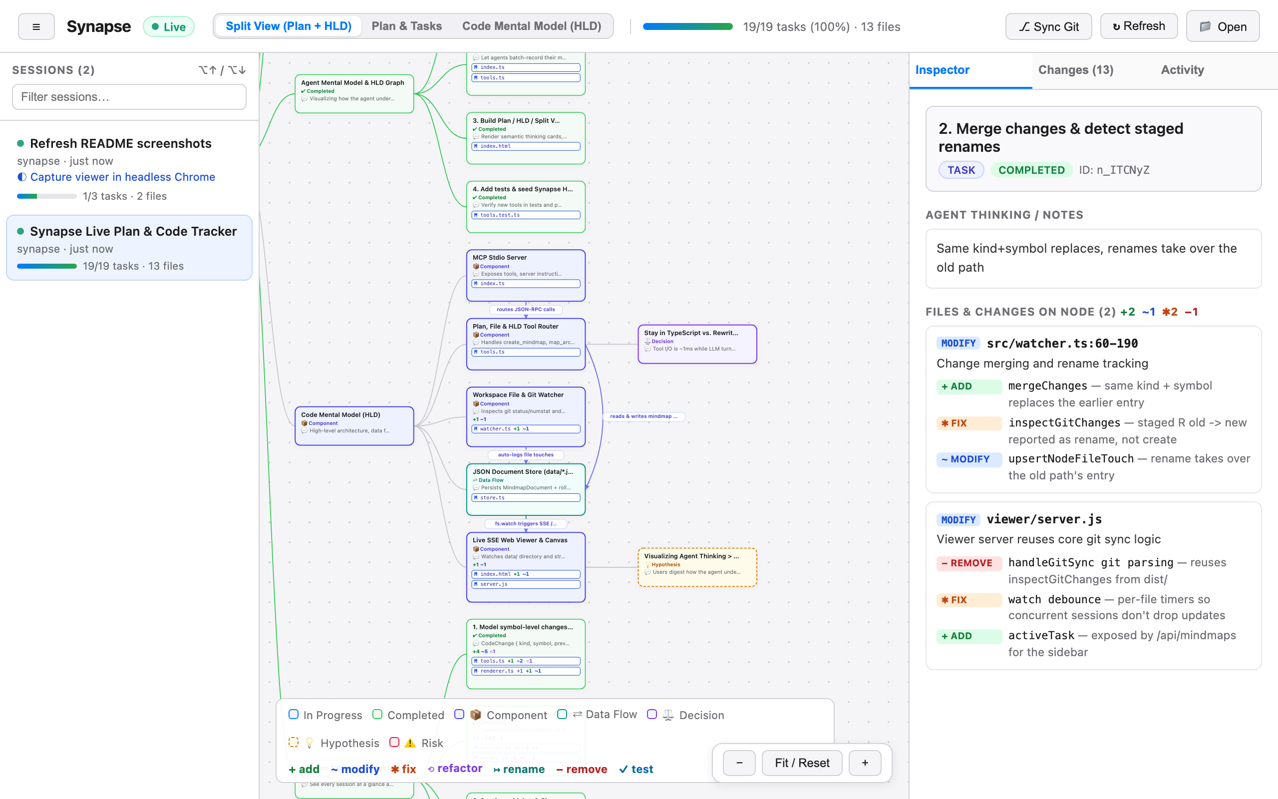Click the Open folder button
The width and height of the screenshot is (1278, 799).
tap(1223, 26)
